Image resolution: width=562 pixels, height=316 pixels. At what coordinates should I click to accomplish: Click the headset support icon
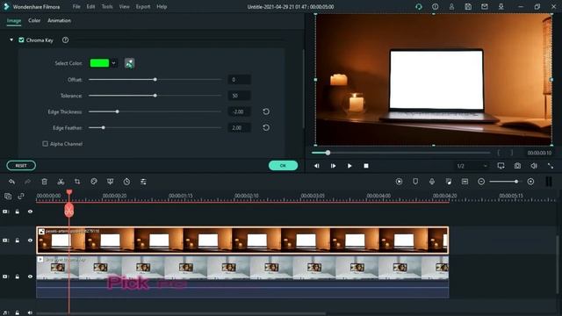pyautogui.click(x=419, y=6)
